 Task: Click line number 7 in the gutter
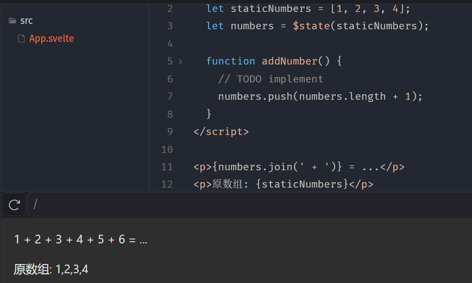pyautogui.click(x=169, y=97)
